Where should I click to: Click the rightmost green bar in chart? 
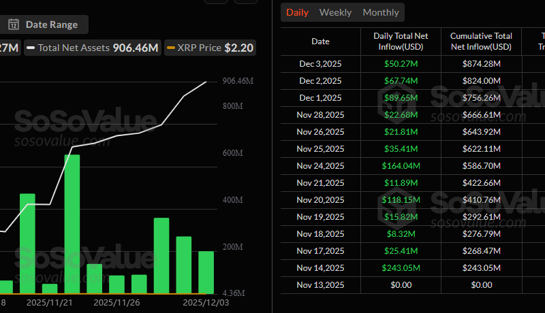coord(206,272)
